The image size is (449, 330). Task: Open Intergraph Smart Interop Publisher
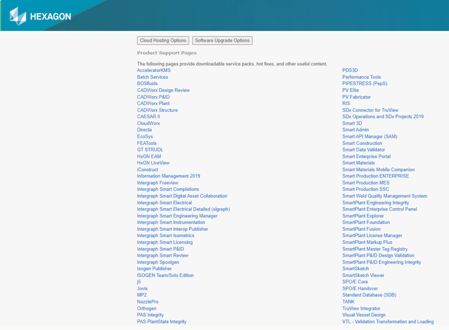(173, 229)
